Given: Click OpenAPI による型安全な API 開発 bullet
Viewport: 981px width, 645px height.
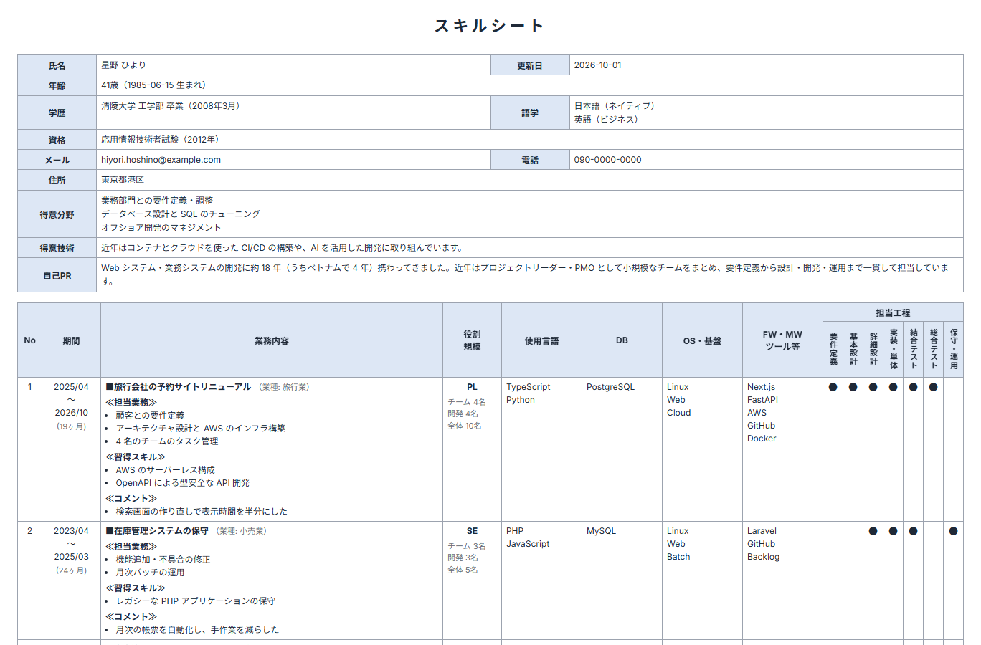Looking at the screenshot, I should [x=183, y=483].
